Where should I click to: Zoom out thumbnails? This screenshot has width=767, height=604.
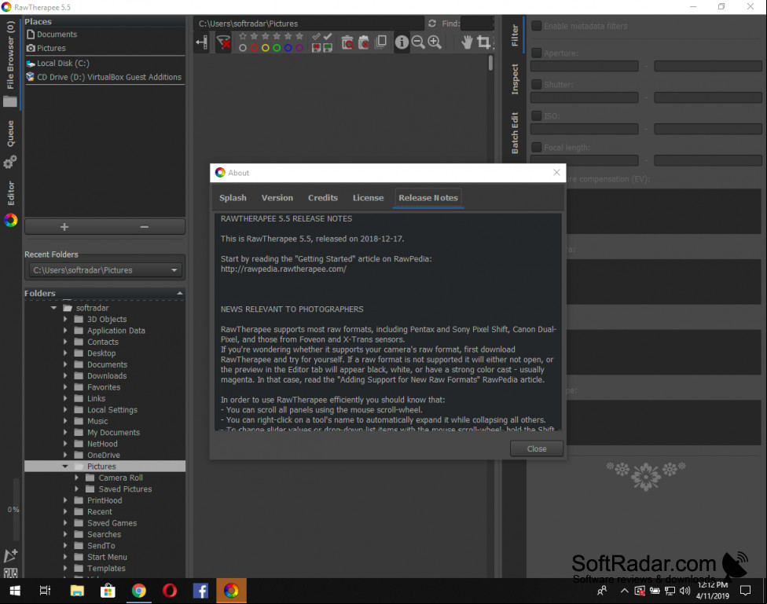point(418,42)
